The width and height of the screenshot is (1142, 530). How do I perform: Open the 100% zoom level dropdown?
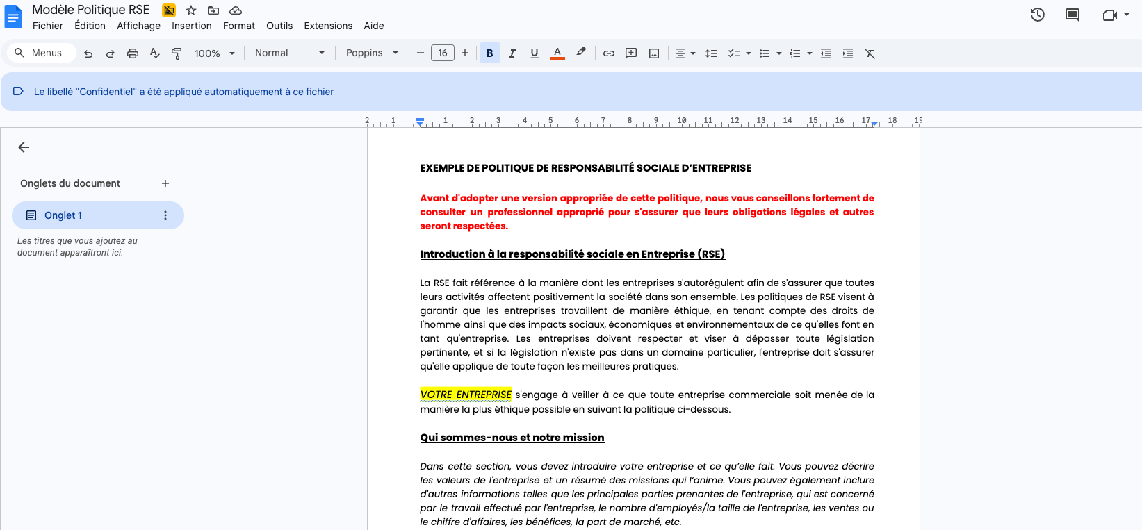pos(215,53)
